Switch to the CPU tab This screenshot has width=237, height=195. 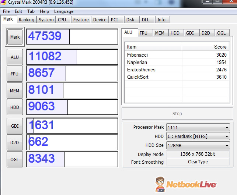(x=63, y=19)
